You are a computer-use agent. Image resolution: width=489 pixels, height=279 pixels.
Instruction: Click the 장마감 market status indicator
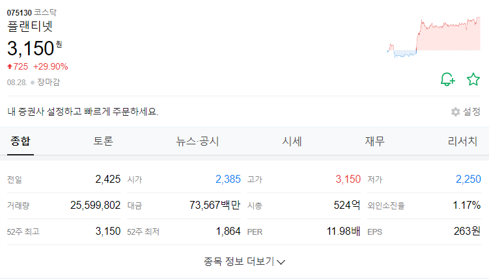[x=45, y=82]
